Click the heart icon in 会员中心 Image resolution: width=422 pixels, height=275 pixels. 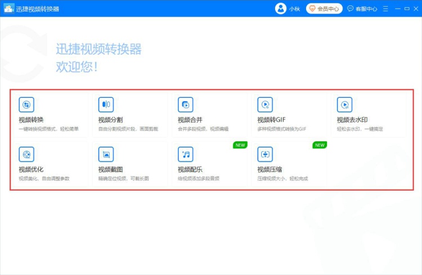[x=312, y=8]
